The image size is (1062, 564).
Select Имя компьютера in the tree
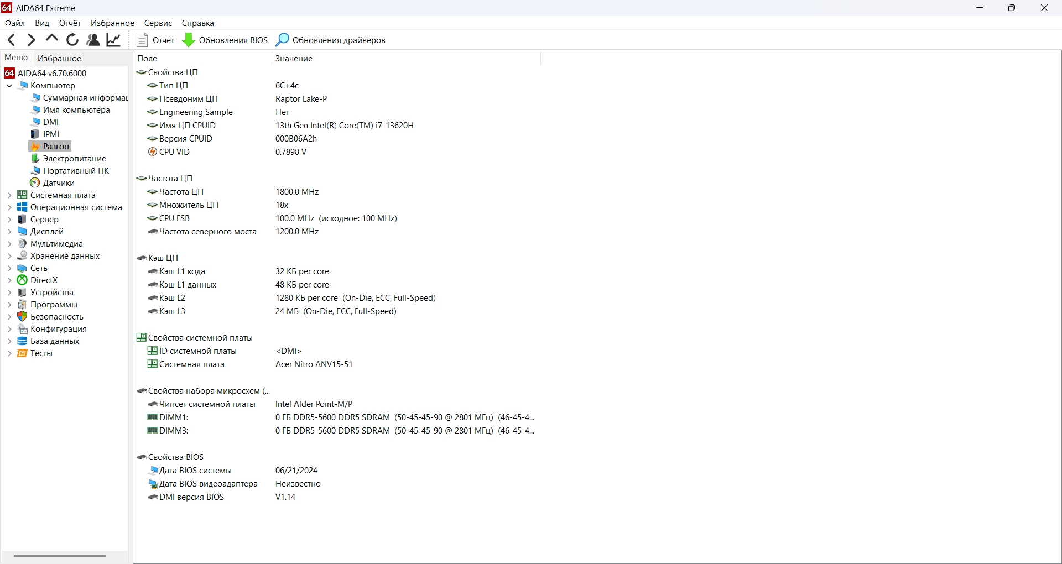click(76, 110)
